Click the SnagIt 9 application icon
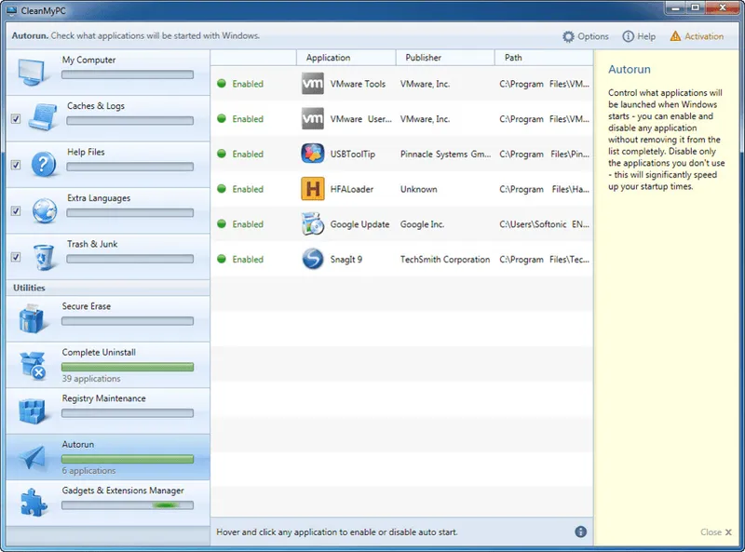 click(x=311, y=260)
